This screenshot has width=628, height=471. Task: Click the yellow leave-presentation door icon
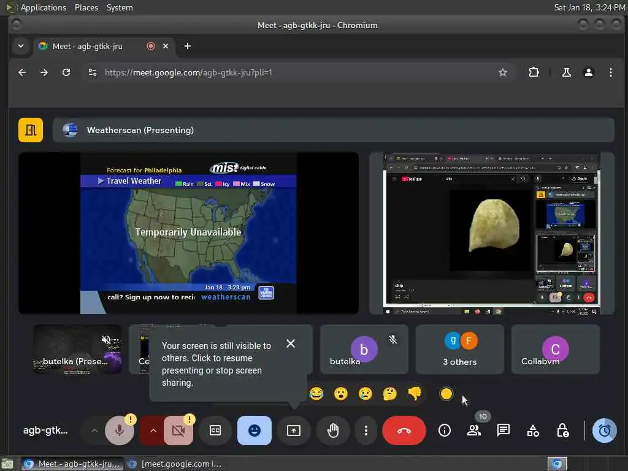click(x=31, y=130)
